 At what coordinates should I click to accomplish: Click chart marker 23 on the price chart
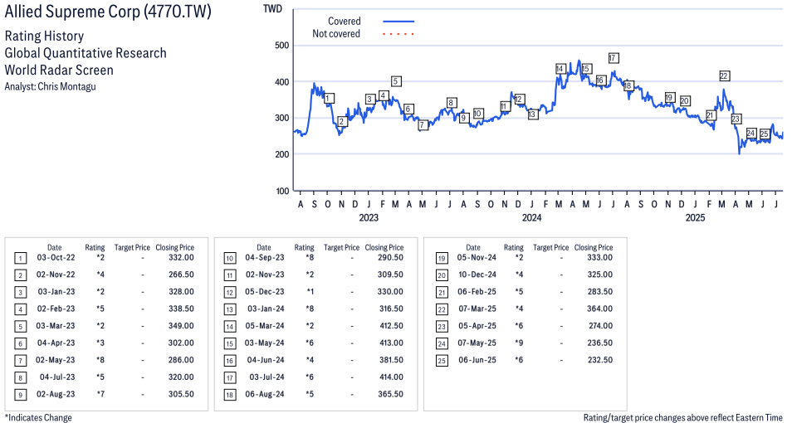pyautogui.click(x=736, y=119)
